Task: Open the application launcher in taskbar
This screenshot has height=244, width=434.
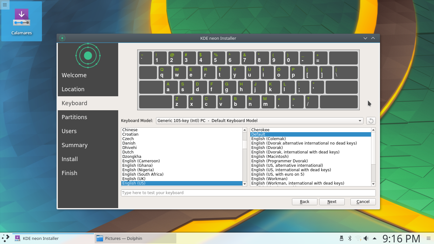Action: coord(6,238)
